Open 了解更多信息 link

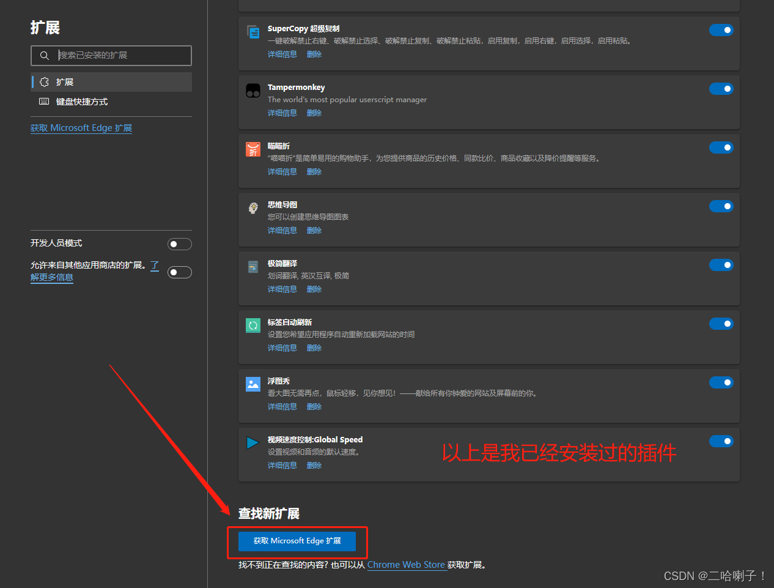tap(52, 277)
